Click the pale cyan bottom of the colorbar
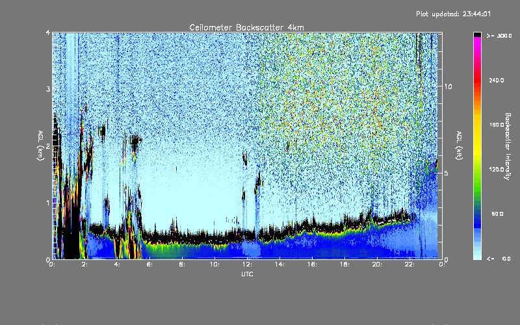Screen dimensions: 520x325 click(477, 256)
